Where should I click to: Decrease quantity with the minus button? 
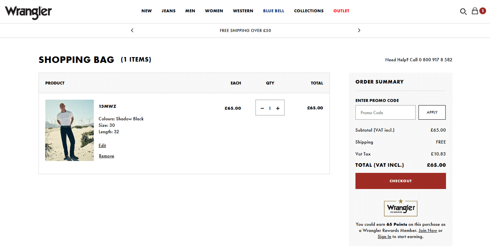pyautogui.click(x=262, y=108)
